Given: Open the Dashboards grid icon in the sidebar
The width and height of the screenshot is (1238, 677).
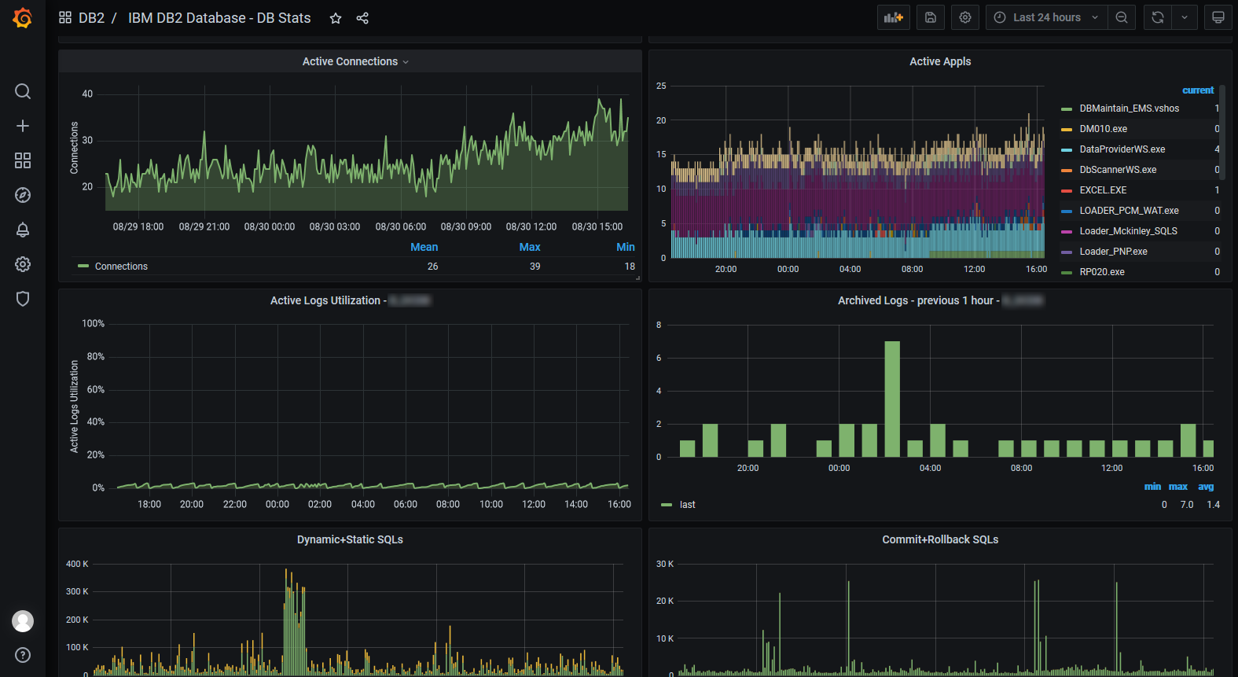Looking at the screenshot, I should point(23,160).
